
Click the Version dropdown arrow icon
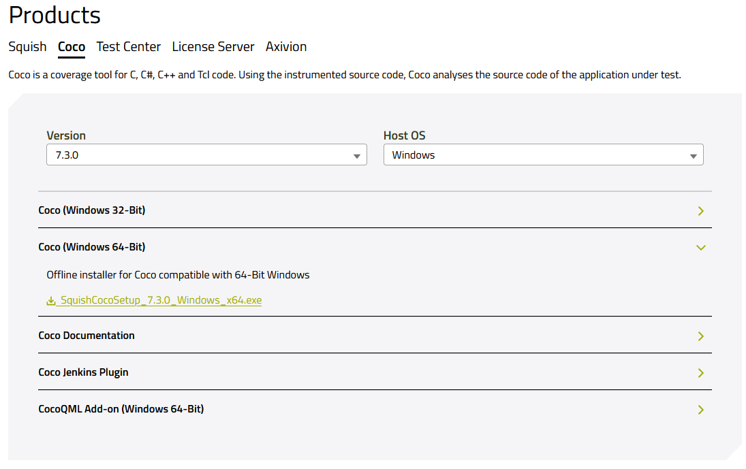pyautogui.click(x=356, y=156)
